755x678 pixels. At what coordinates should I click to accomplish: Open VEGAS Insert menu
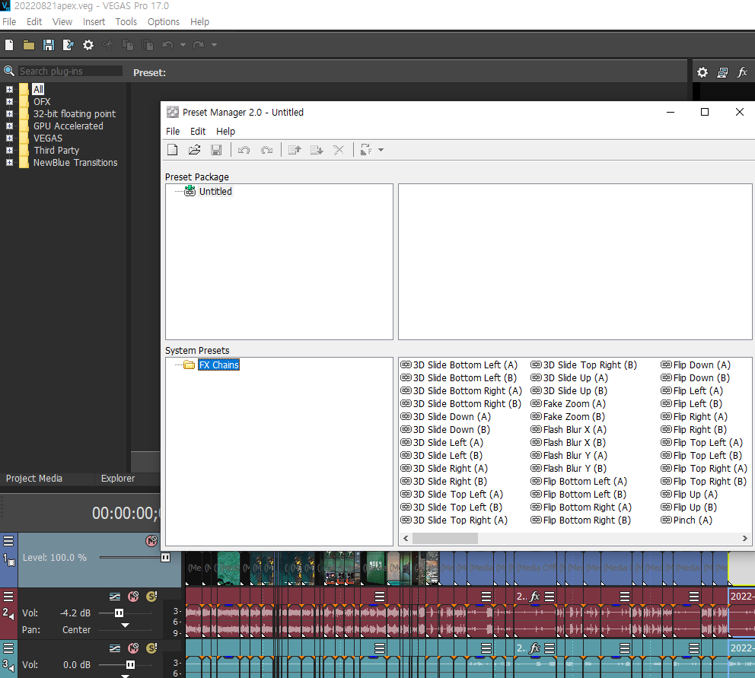point(94,21)
